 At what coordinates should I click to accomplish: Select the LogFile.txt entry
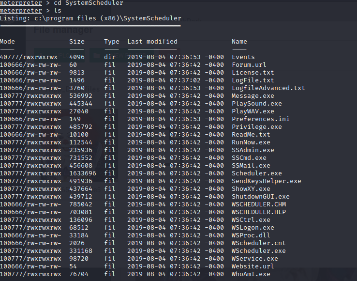coord(253,80)
